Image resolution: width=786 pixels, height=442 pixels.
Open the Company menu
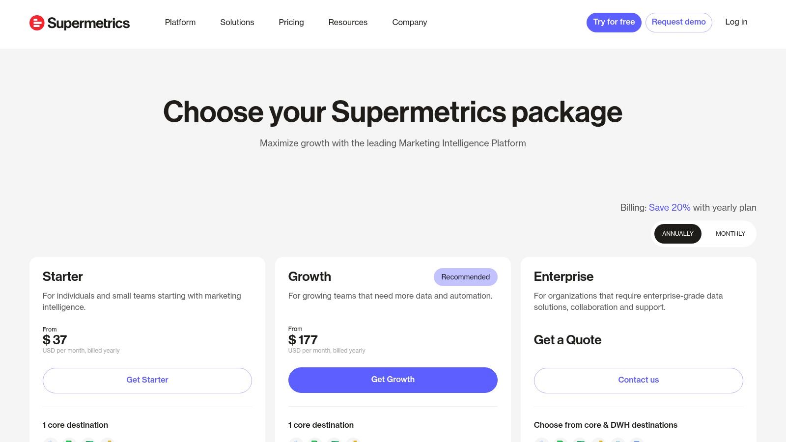[409, 22]
